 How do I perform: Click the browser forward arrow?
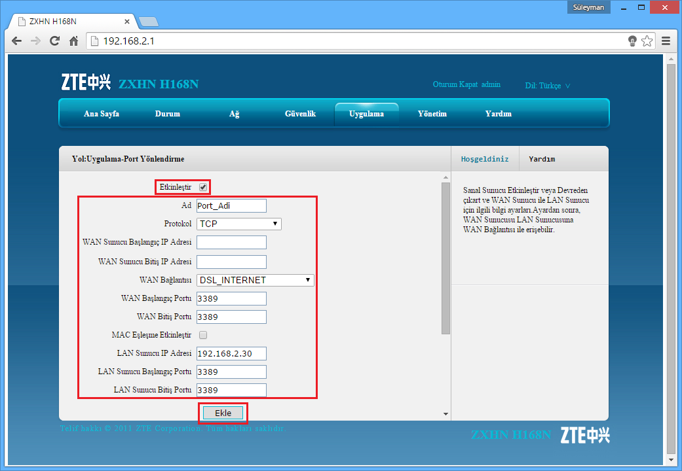pyautogui.click(x=35, y=41)
